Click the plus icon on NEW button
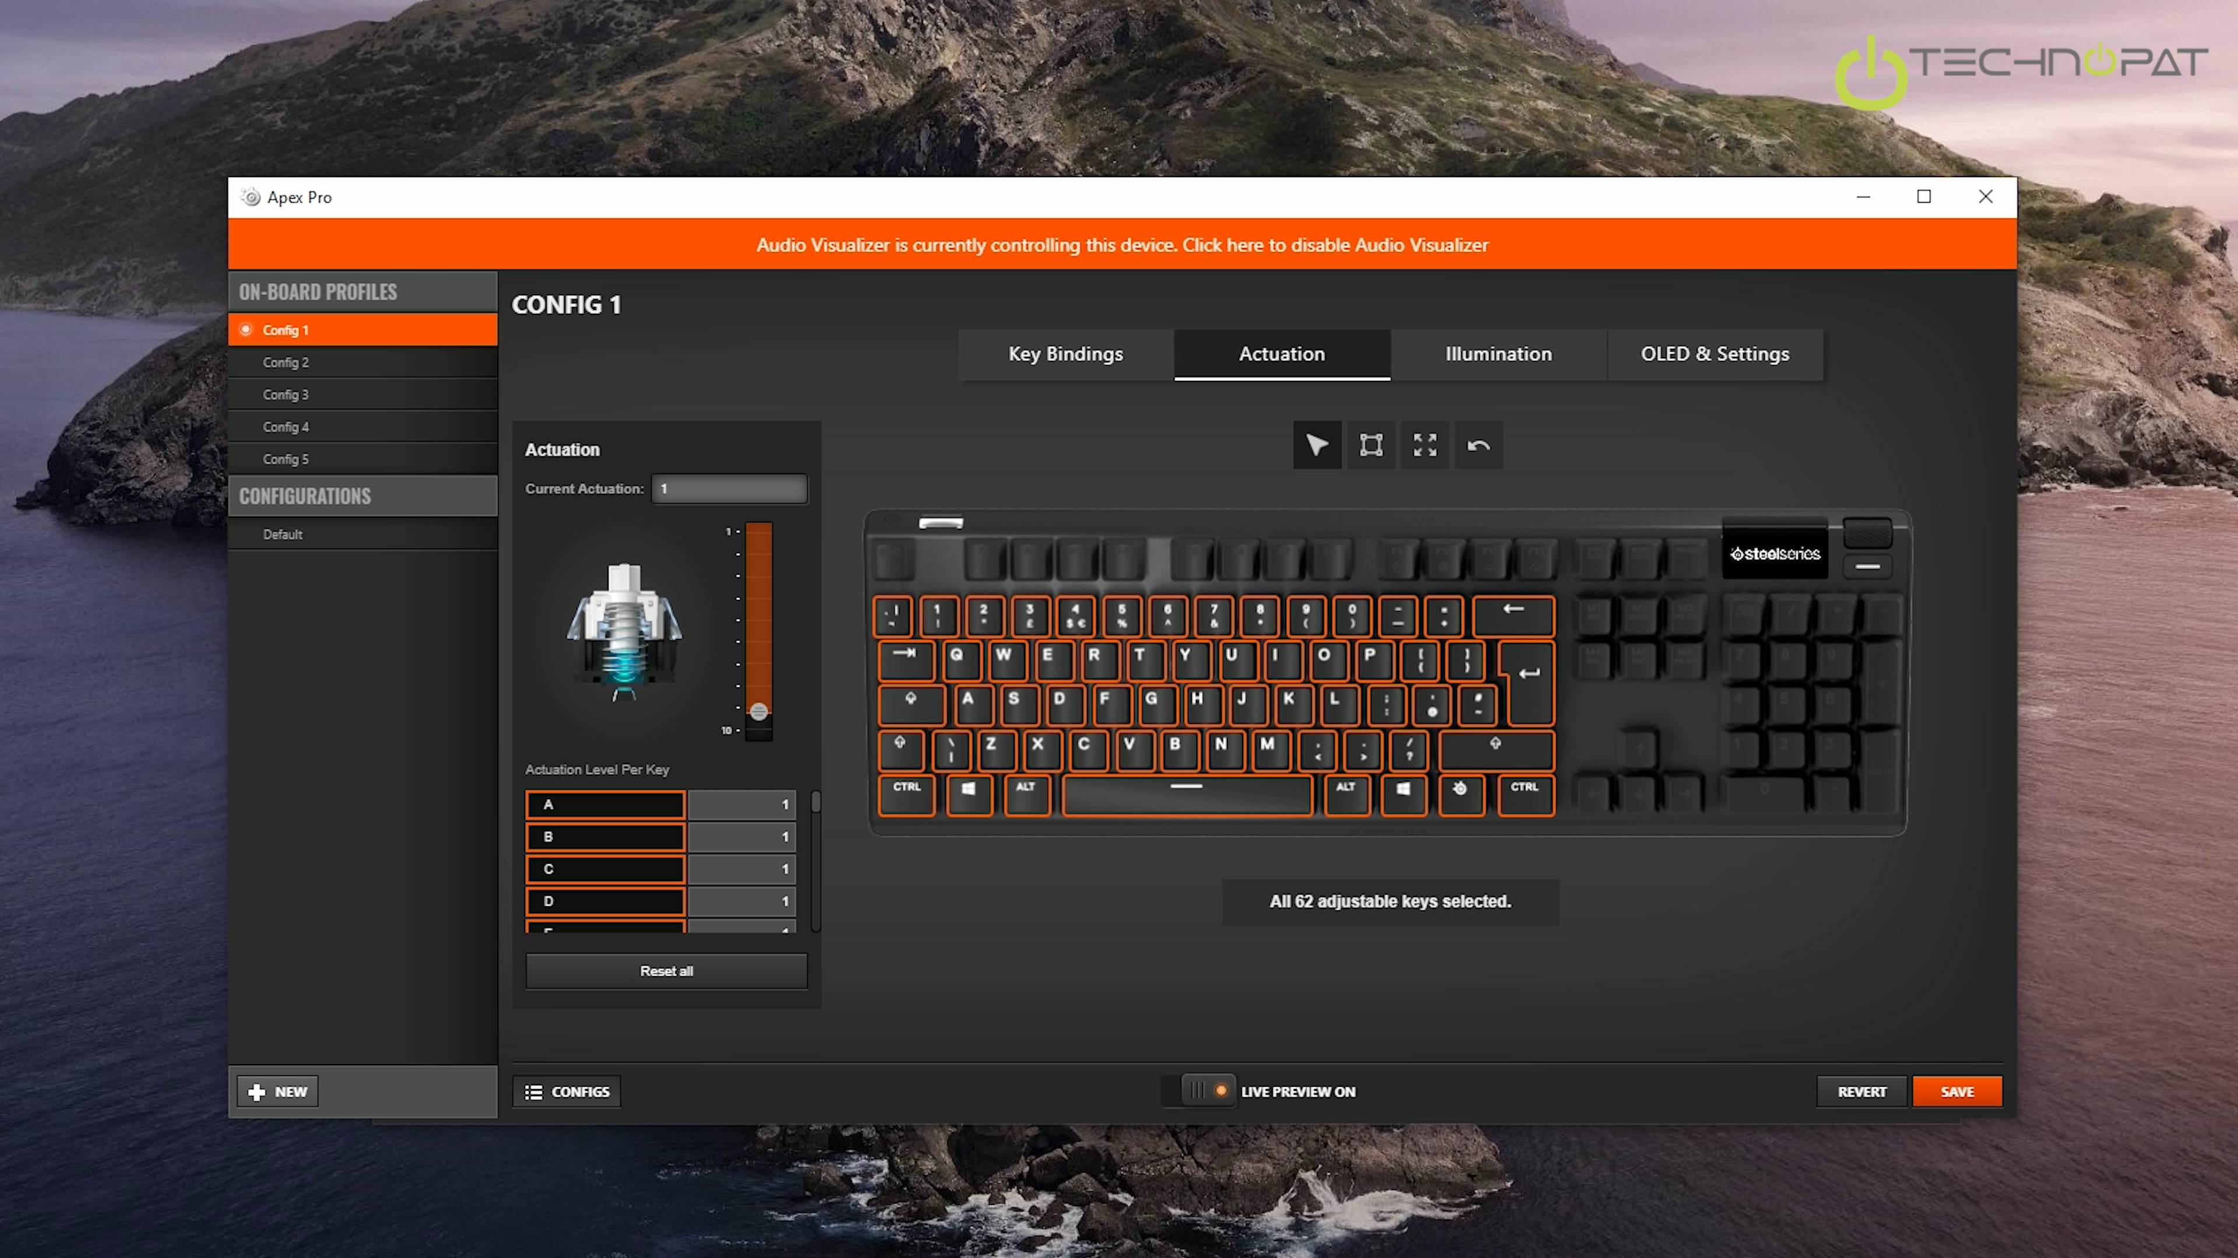Screen dimensions: 2238x1258 [x=256, y=1091]
